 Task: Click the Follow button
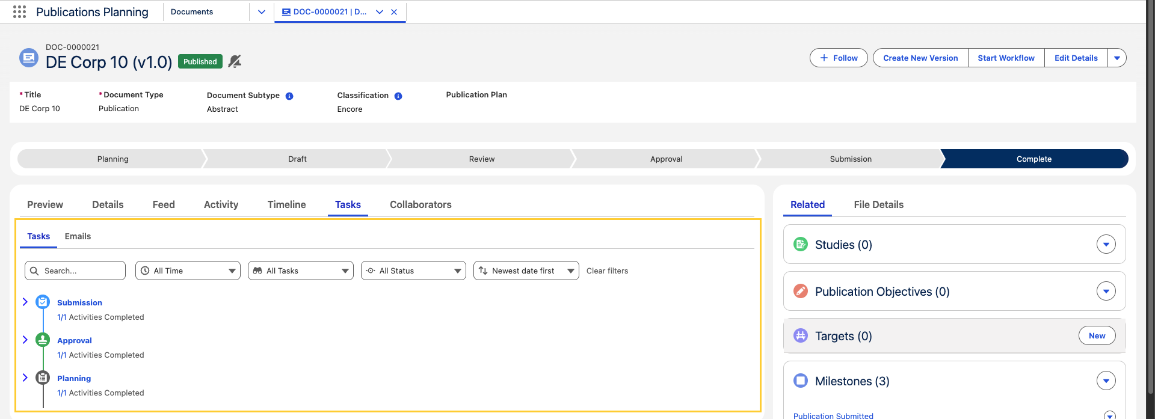tap(839, 58)
